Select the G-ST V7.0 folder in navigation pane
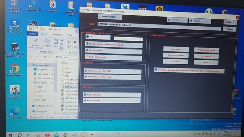244x137 pixels. [x=42, y=91]
